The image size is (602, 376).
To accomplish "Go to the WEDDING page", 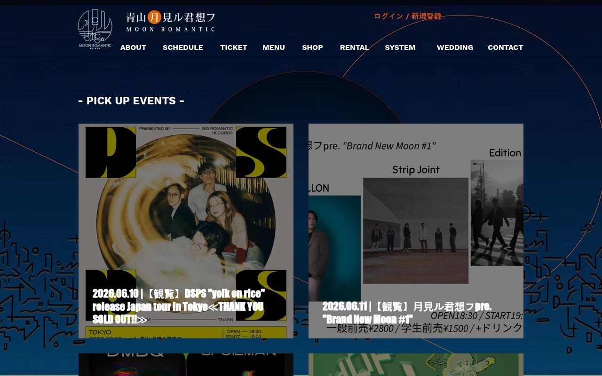I will coord(455,47).
